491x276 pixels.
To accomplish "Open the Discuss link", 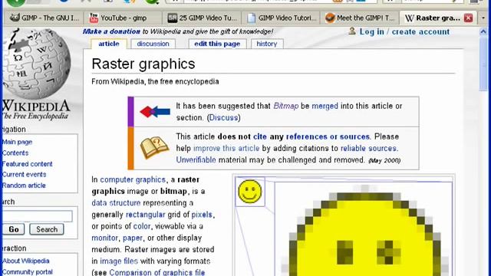I will click(223, 117).
